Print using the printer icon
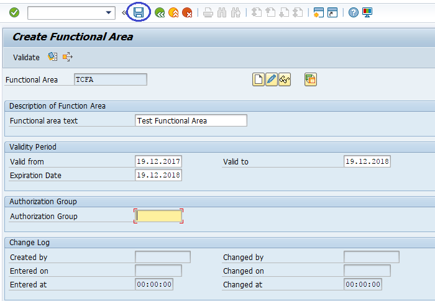 pyautogui.click(x=208, y=13)
